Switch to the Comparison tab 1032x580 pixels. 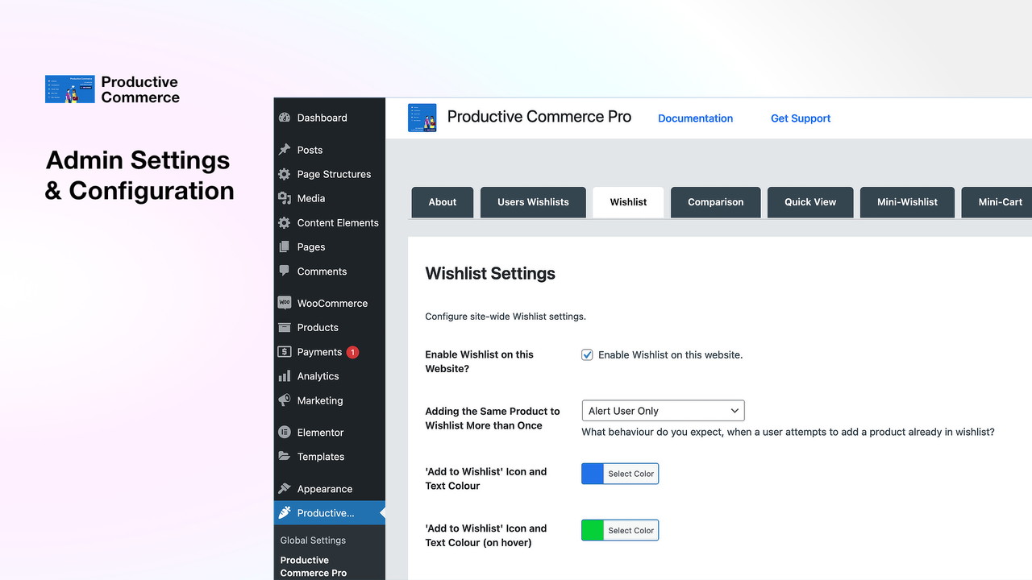[x=715, y=202]
